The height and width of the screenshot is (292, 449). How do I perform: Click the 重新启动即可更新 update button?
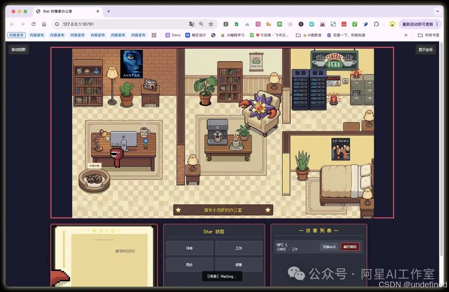[x=418, y=25]
